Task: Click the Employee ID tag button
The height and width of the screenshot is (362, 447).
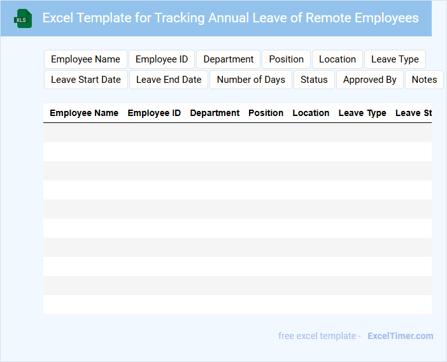Action: (162, 59)
